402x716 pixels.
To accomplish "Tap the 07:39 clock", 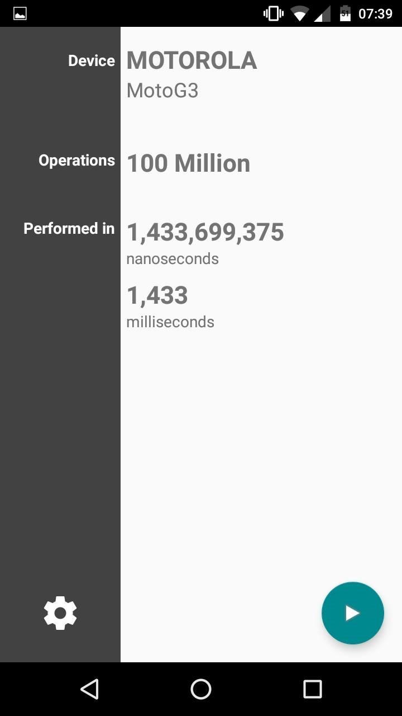I will (375, 13).
